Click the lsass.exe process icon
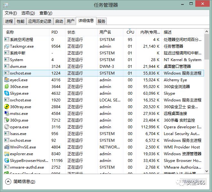This screenshot has height=192, width=212. point(7,134)
